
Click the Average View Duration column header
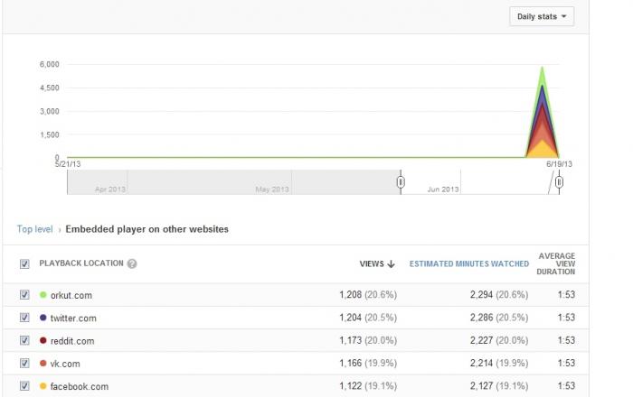[556, 263]
